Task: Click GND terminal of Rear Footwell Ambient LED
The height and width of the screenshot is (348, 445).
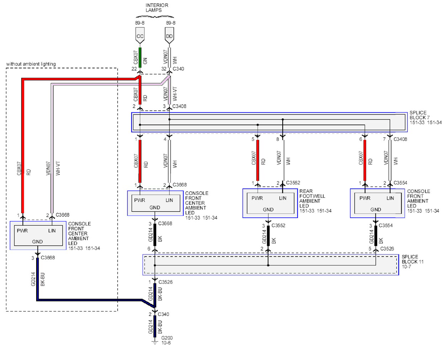Action: pyautogui.click(x=268, y=210)
